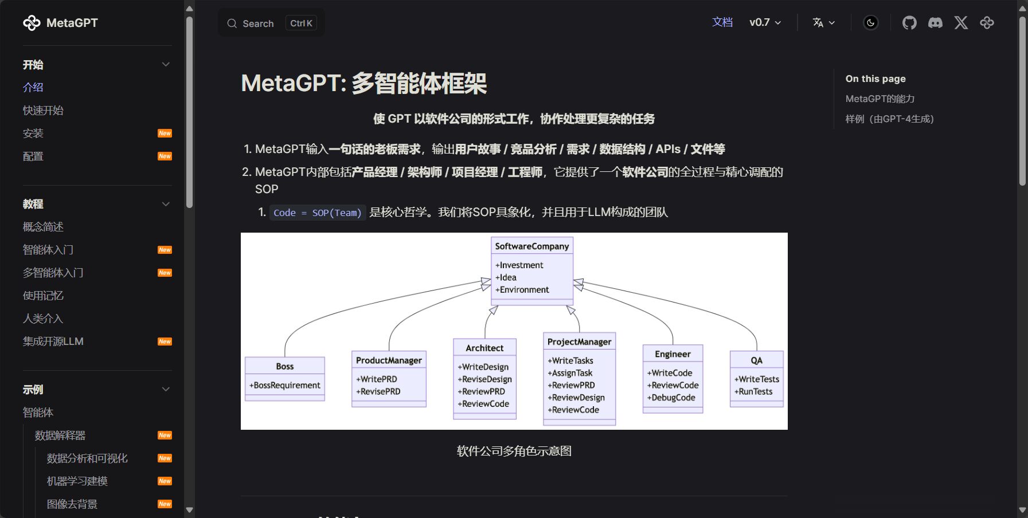Screen dimensions: 1028x518
Task: Click the New badge beside 安装
Action: 165,134
